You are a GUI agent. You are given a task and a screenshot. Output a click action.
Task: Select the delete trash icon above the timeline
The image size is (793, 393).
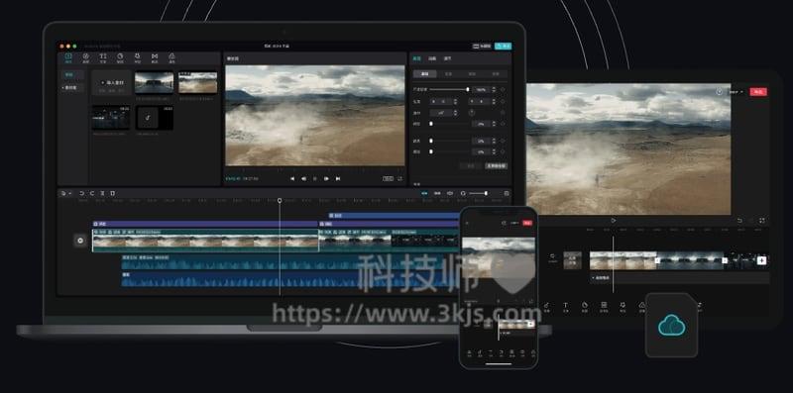pyautogui.click(x=112, y=193)
